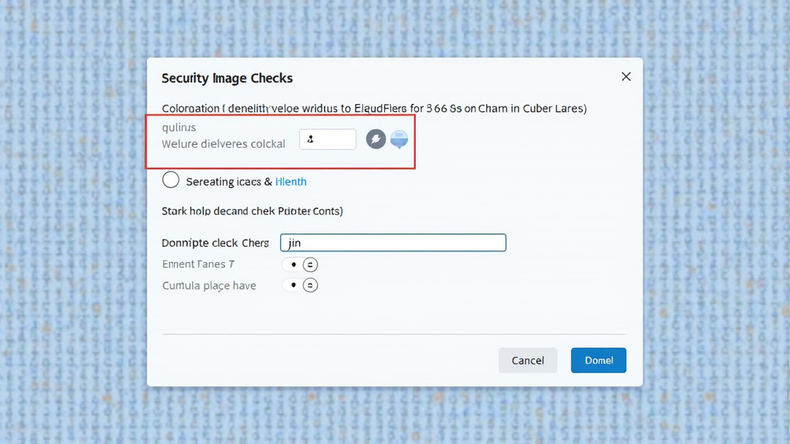Click the small input box beside Welure dielveres colckal
The width and height of the screenshot is (790, 444).
coord(328,140)
